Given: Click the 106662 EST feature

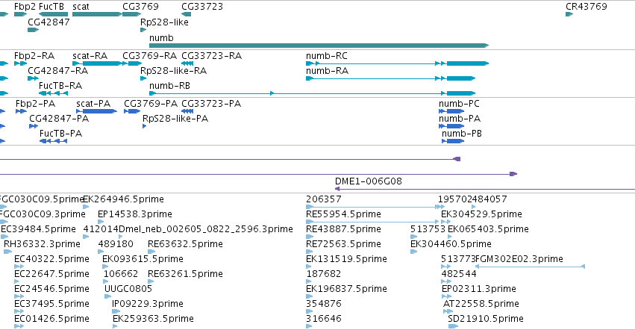Looking at the screenshot, I should [106, 281].
